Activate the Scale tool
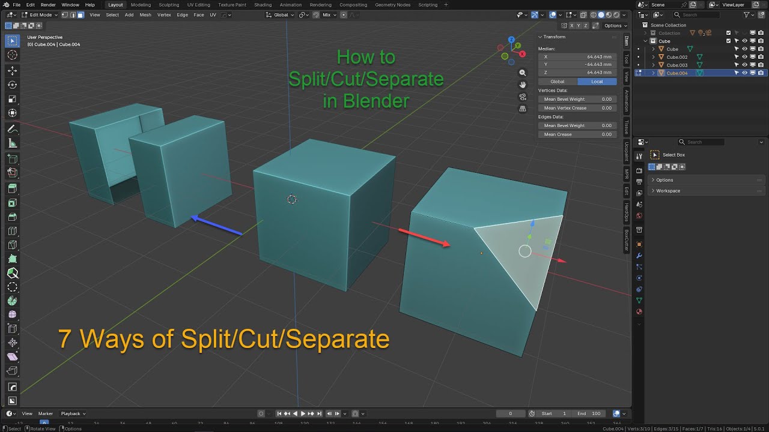The width and height of the screenshot is (769, 432). (x=12, y=99)
